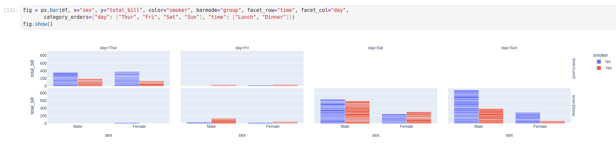Click the 'day=Thur' facet title
The width and height of the screenshot is (616, 146).
click(x=108, y=48)
